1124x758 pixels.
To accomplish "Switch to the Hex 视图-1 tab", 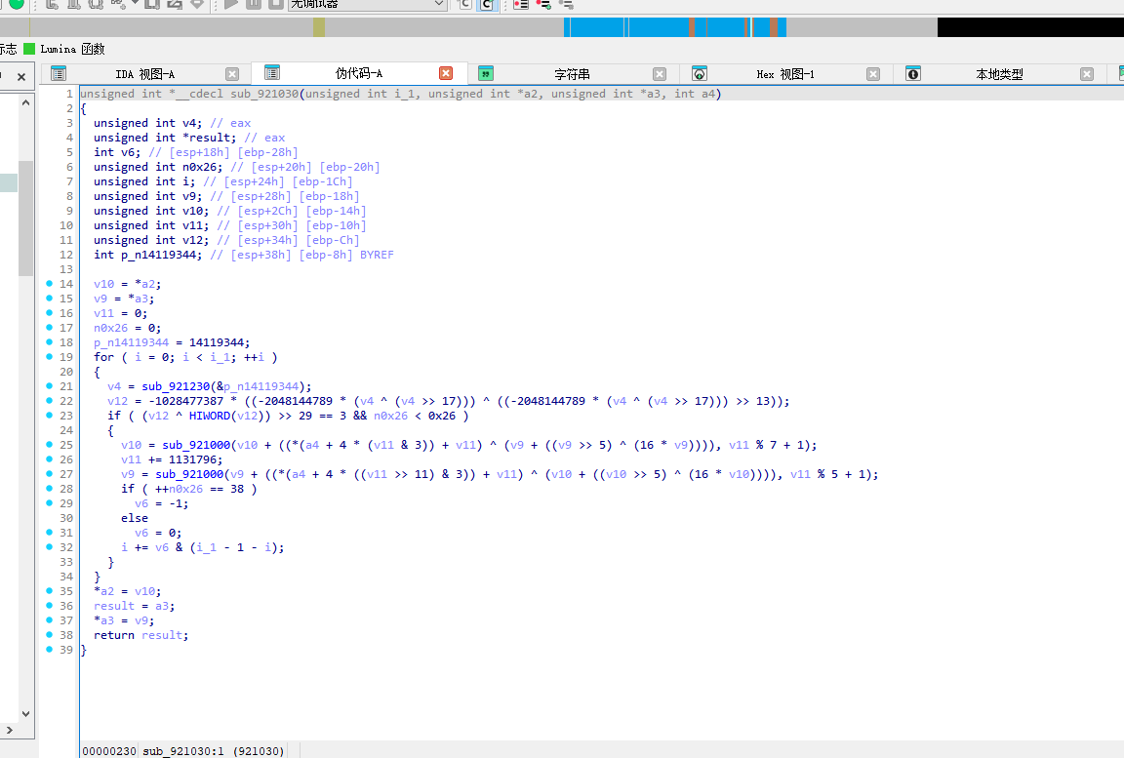I will [784, 74].
